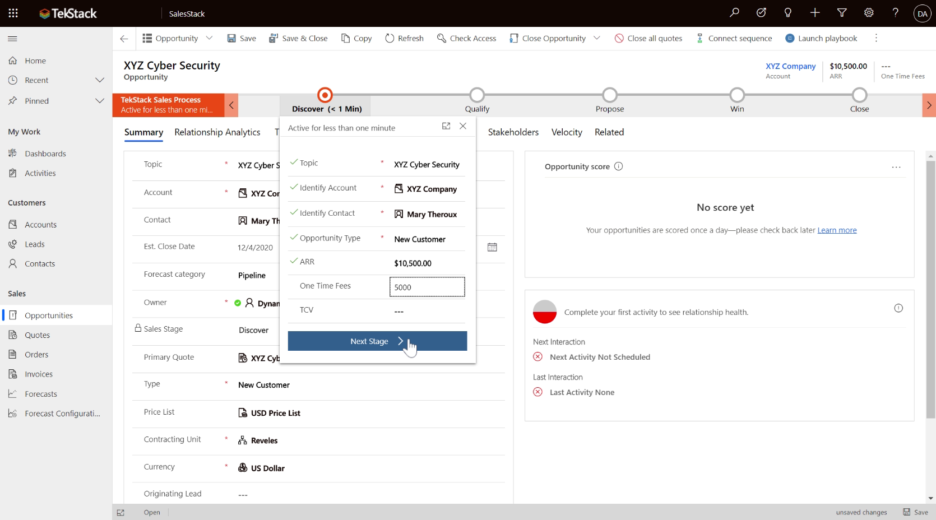Go back using the back arrow
Viewport: 936px width, 520px height.
pyautogui.click(x=124, y=39)
